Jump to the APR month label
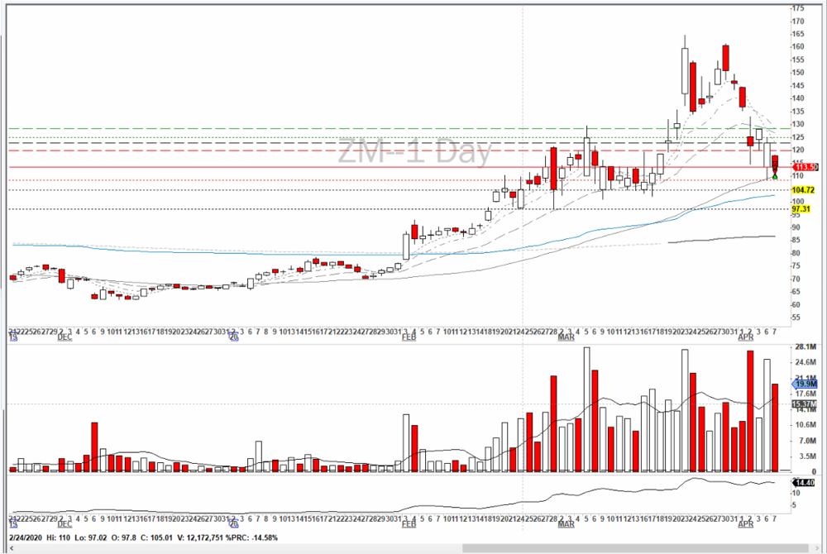The height and width of the screenshot is (554, 827). click(x=746, y=338)
